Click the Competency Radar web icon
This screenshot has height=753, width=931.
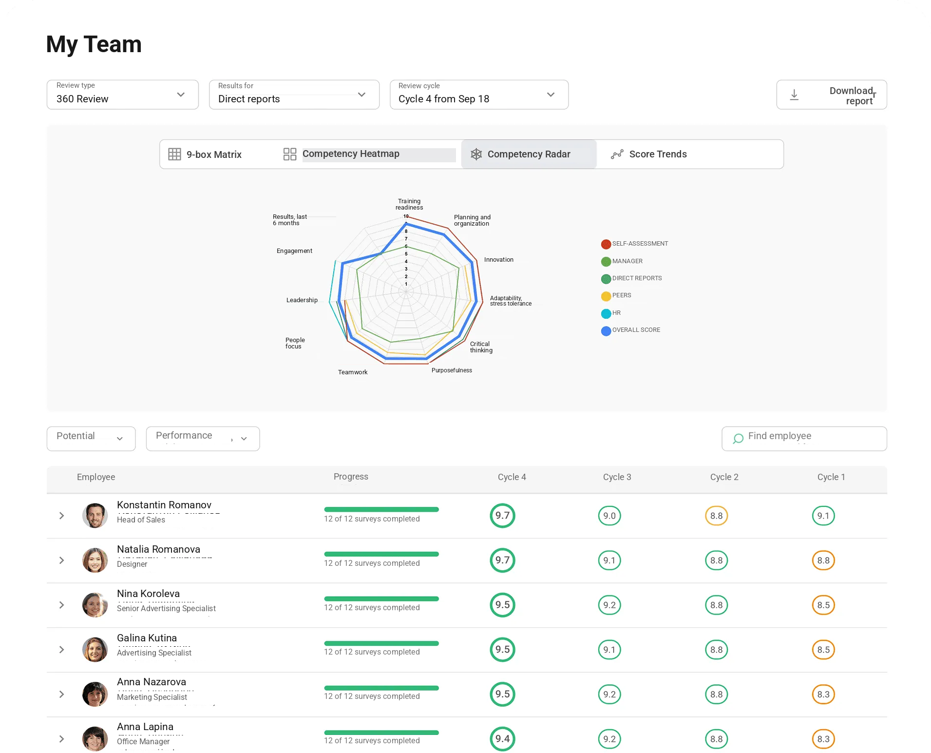(x=476, y=154)
